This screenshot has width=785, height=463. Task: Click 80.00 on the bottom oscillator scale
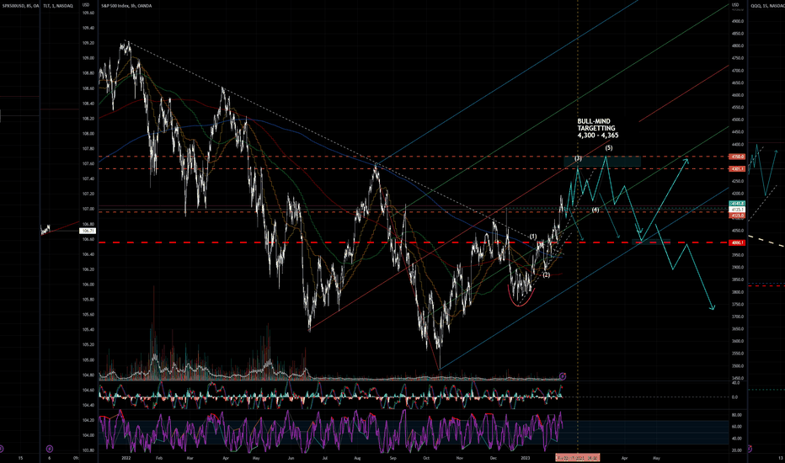coord(736,415)
